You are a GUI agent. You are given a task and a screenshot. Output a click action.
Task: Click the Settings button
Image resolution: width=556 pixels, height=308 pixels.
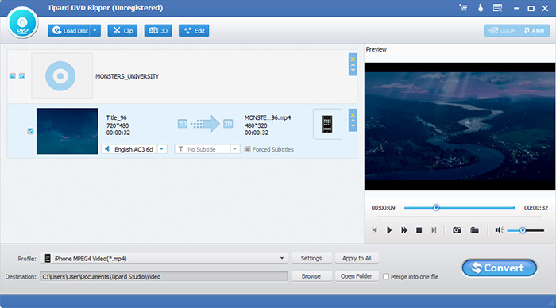click(x=311, y=258)
